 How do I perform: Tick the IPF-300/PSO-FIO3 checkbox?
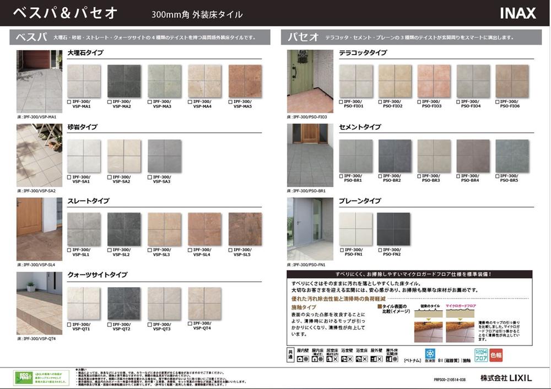pyautogui.click(x=419, y=102)
